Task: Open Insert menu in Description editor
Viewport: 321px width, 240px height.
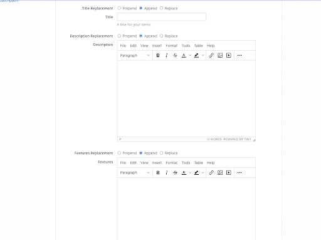Action: tap(157, 46)
